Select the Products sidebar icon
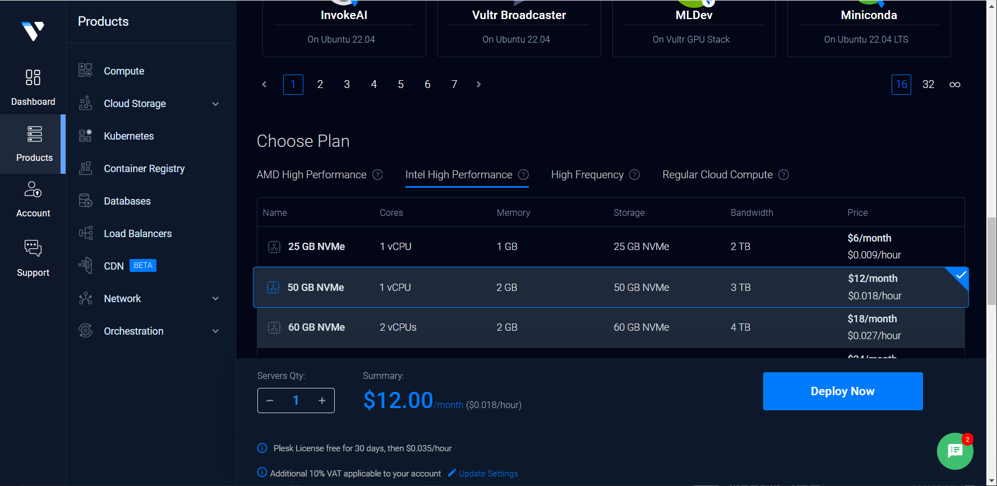 [34, 134]
